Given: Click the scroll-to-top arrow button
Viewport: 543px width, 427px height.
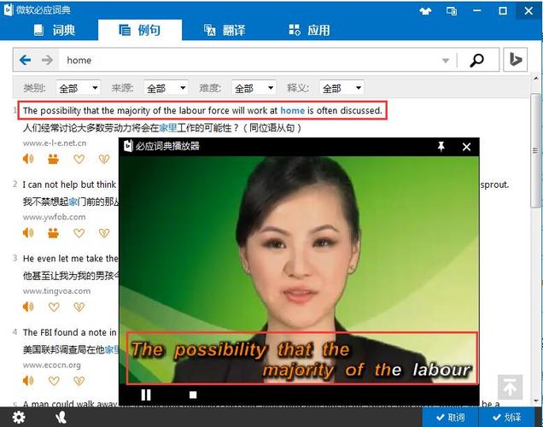Looking at the screenshot, I should click(510, 387).
